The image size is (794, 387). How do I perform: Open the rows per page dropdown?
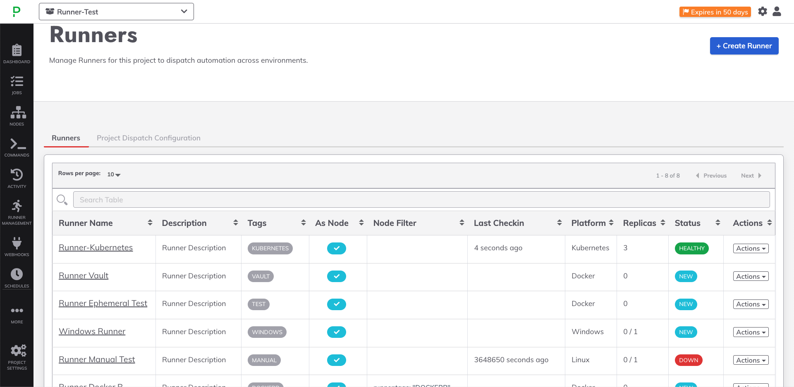click(x=114, y=174)
